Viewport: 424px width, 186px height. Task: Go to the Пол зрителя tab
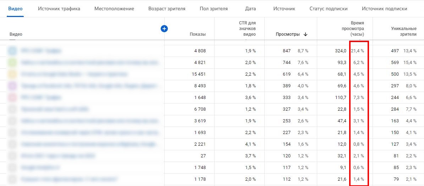[214, 8]
